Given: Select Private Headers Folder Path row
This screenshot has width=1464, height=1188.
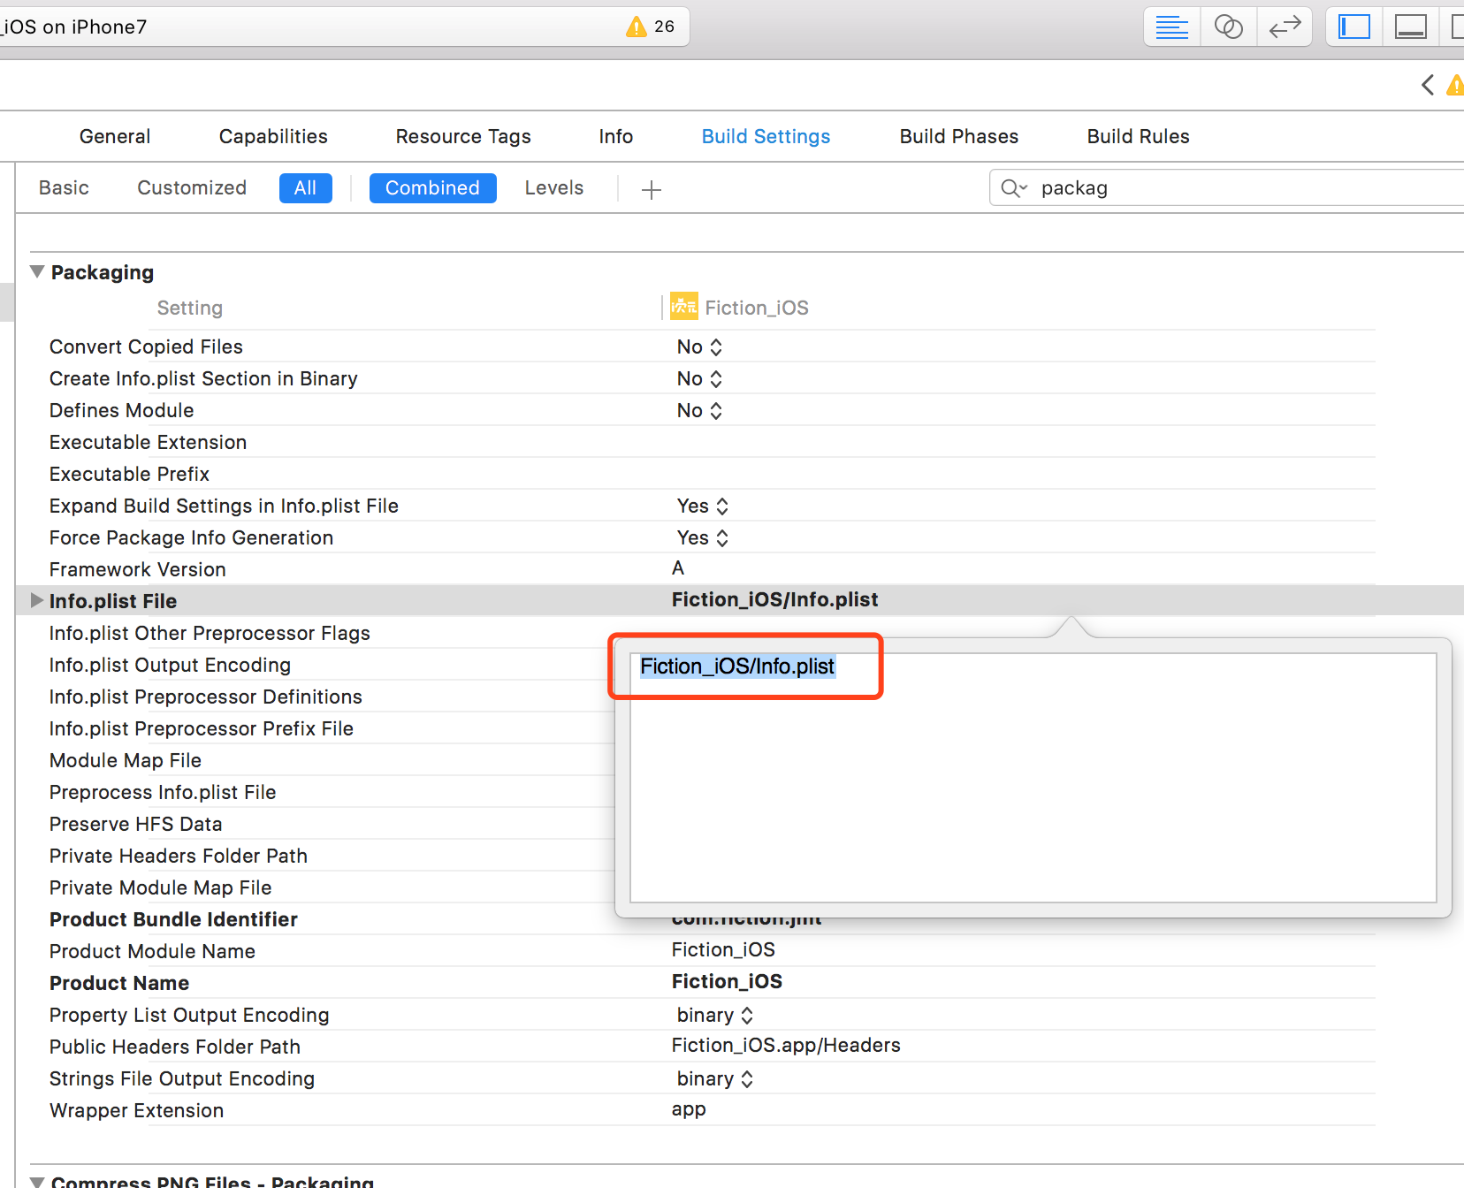Looking at the screenshot, I should 179,856.
